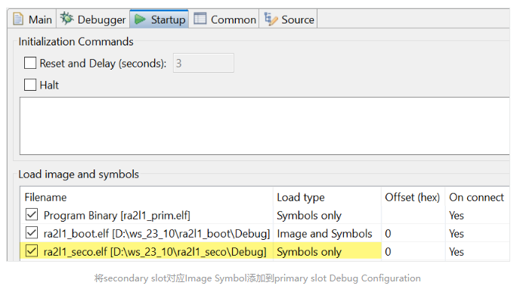The image size is (517, 295).
Task: Click the Startup tab green arrow icon
Action: [x=140, y=19]
